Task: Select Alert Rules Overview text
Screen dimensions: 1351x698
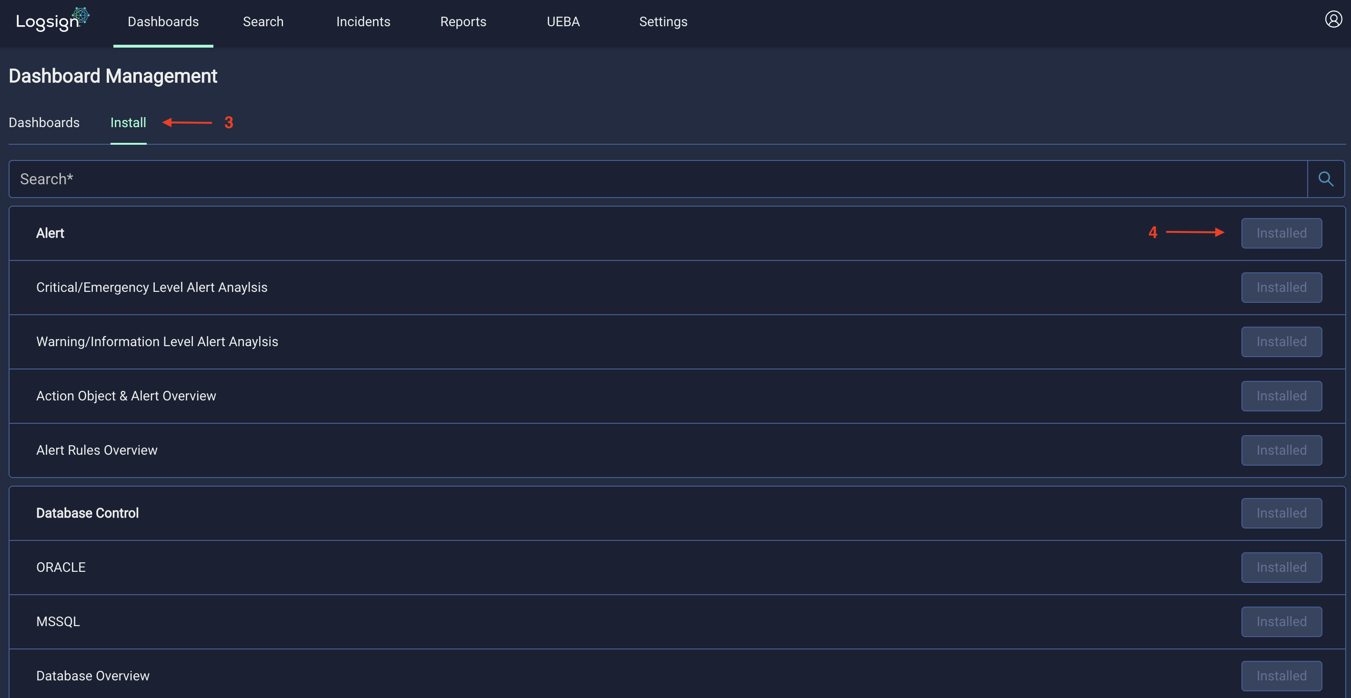Action: coord(97,450)
